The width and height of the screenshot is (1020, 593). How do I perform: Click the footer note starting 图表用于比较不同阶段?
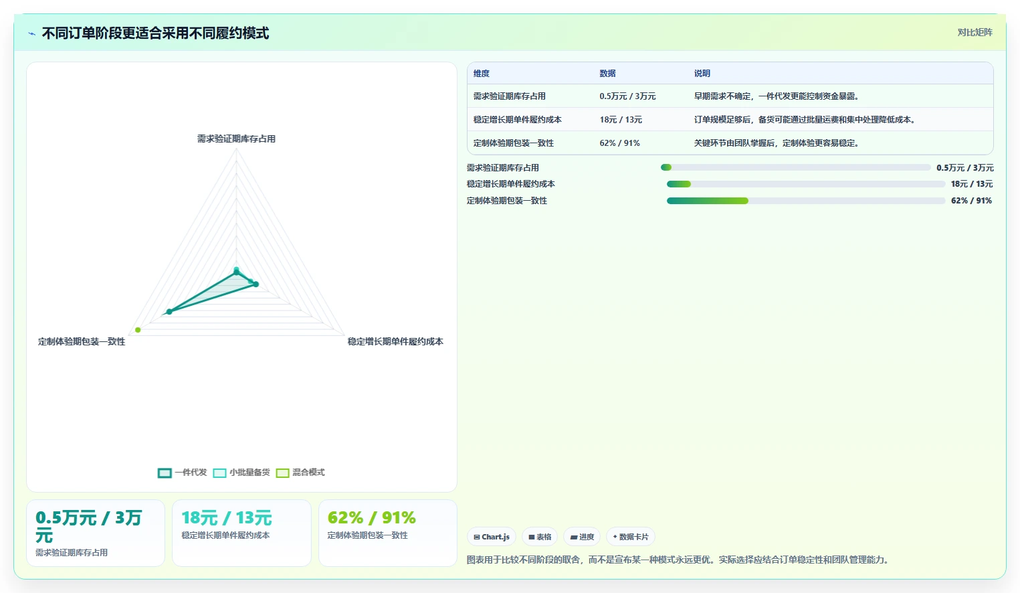click(x=679, y=560)
